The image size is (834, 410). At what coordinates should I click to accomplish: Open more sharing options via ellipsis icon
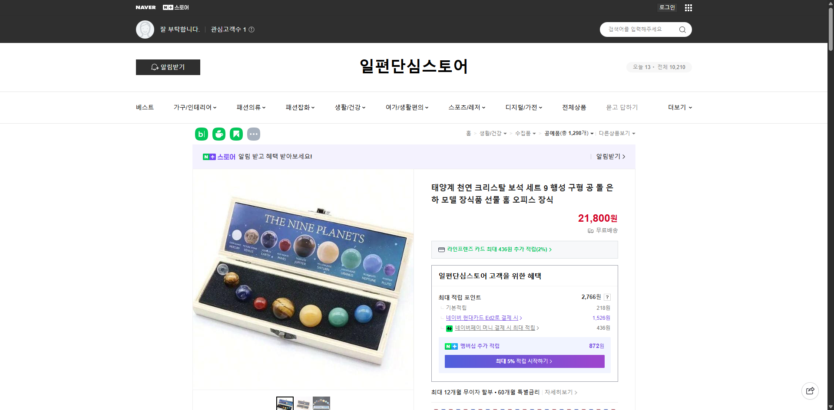254,134
